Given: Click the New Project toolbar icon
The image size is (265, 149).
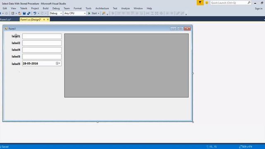Looking at the screenshot, I should pos(13,13).
